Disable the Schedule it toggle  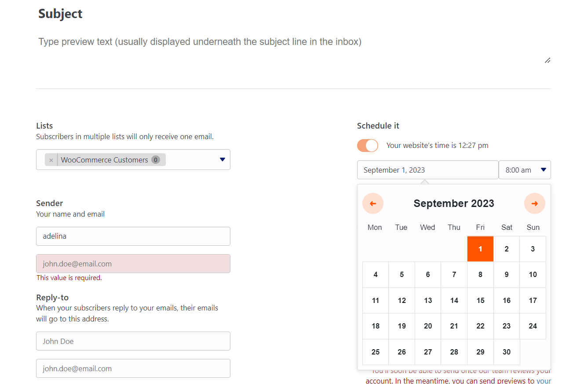[x=368, y=145]
